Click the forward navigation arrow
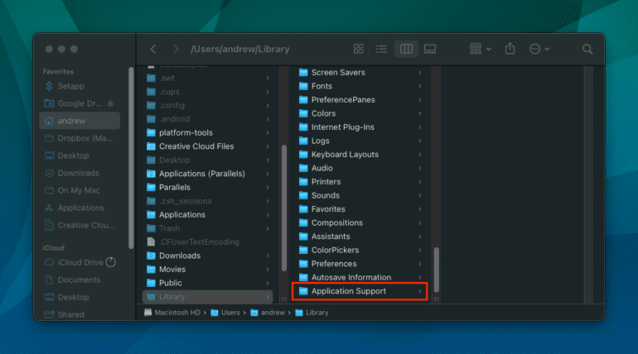The width and height of the screenshot is (638, 354). (175, 50)
